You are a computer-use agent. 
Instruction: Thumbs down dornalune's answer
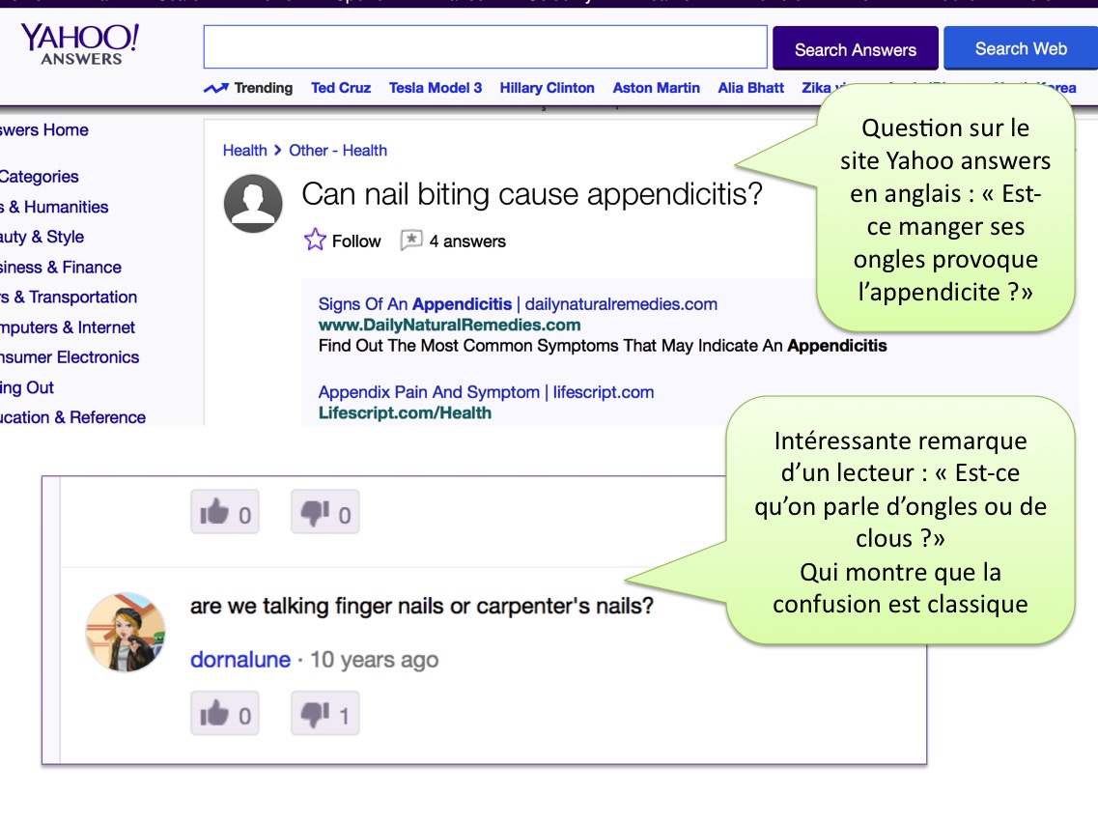324,713
